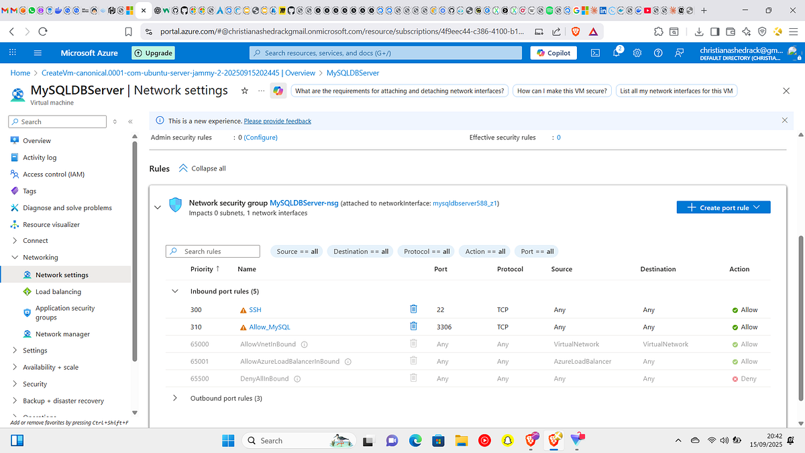Image resolution: width=805 pixels, height=453 pixels.
Task: Click the portal settings gear icon
Action: 637,52
